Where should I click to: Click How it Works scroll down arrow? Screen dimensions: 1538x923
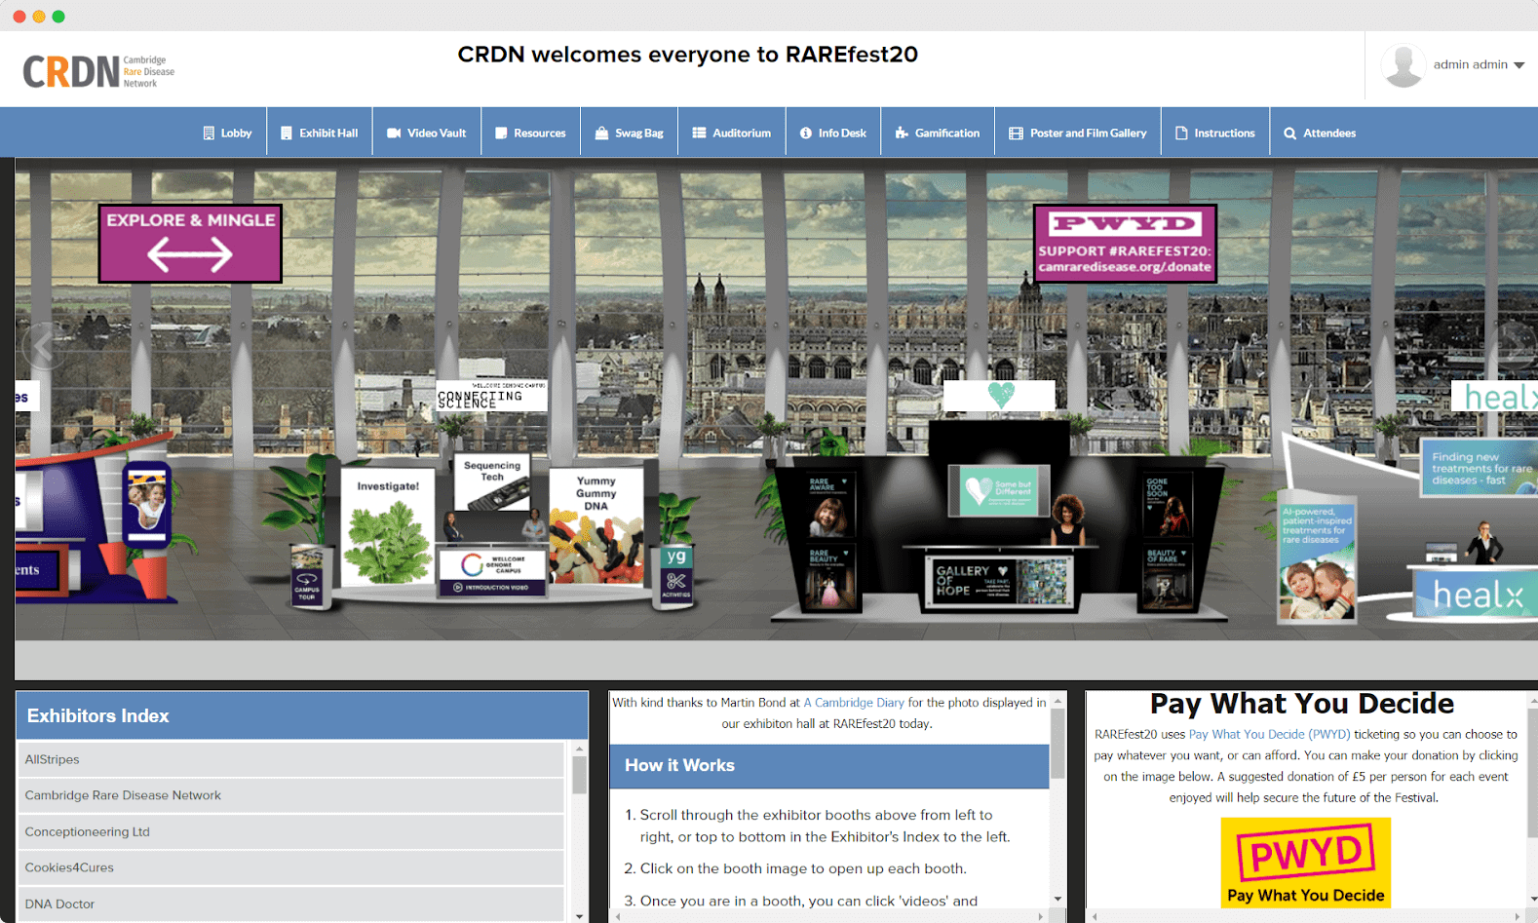1057,899
